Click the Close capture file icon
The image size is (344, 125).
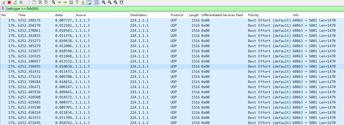coord(40,2)
